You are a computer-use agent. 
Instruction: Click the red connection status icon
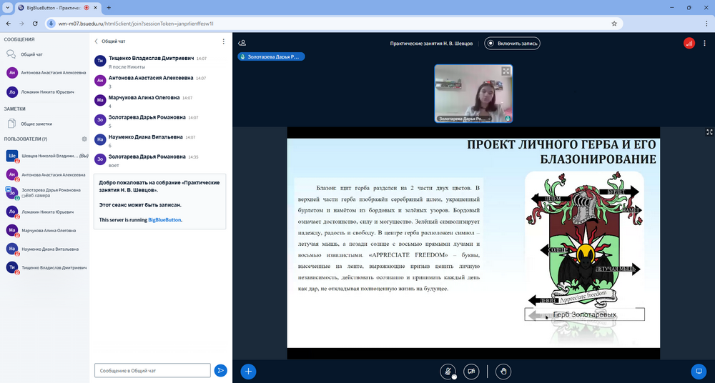point(689,43)
